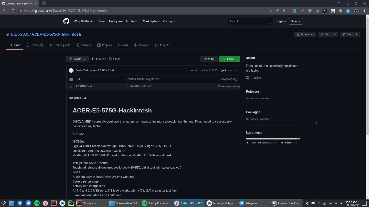
Task: Open the purple feather extension icon
Action: [x=302, y=11]
